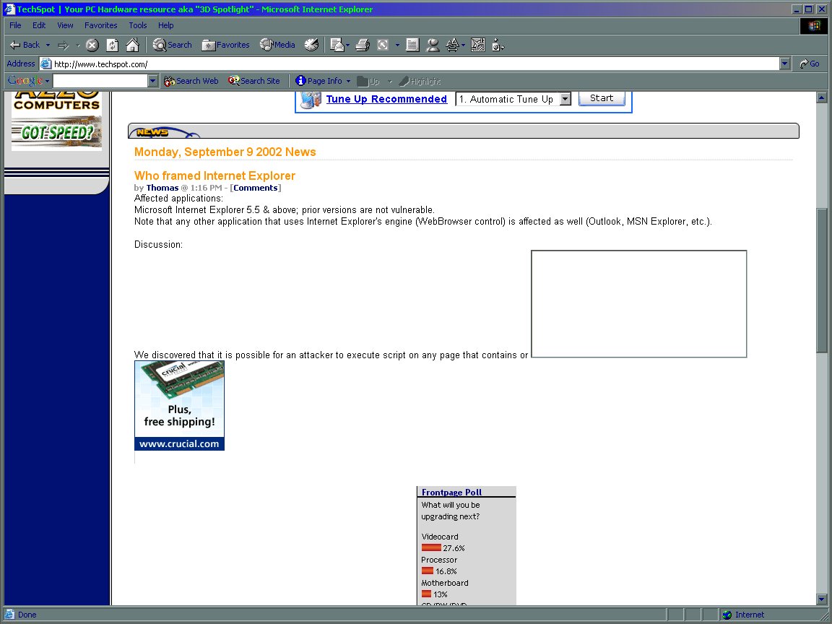Click the Got Speed? banner image

tap(57, 132)
